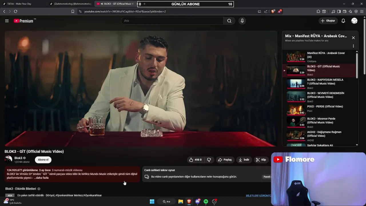Mute the BLOK3 tab via speaker icon
Viewport: 366px width, 206px height.
[102, 4]
